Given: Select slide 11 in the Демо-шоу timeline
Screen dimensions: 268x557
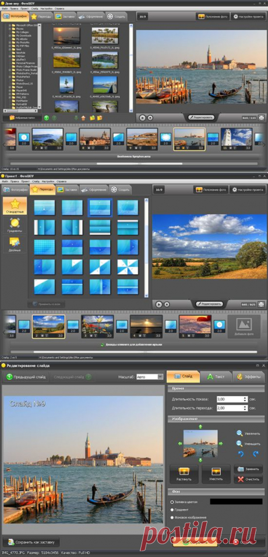Looking at the screenshot, I should (237, 139).
